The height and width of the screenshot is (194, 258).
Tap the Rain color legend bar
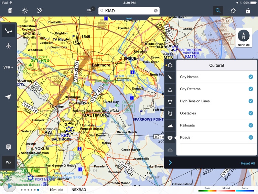click(207, 191)
